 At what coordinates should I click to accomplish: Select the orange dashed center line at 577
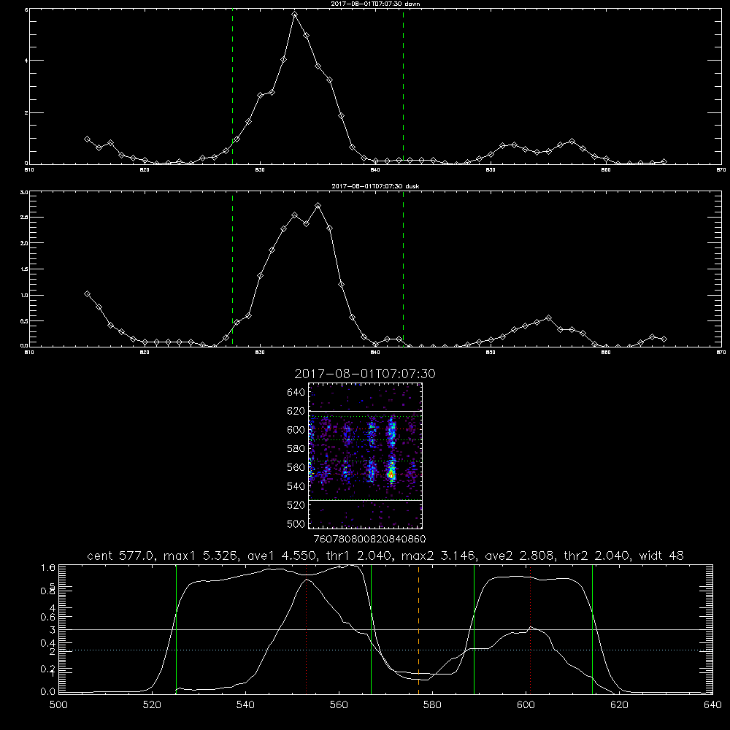(418, 629)
